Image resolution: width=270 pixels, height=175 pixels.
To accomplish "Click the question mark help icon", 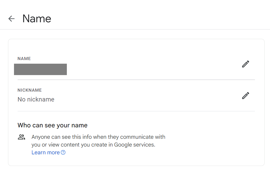I will coord(63,152).
